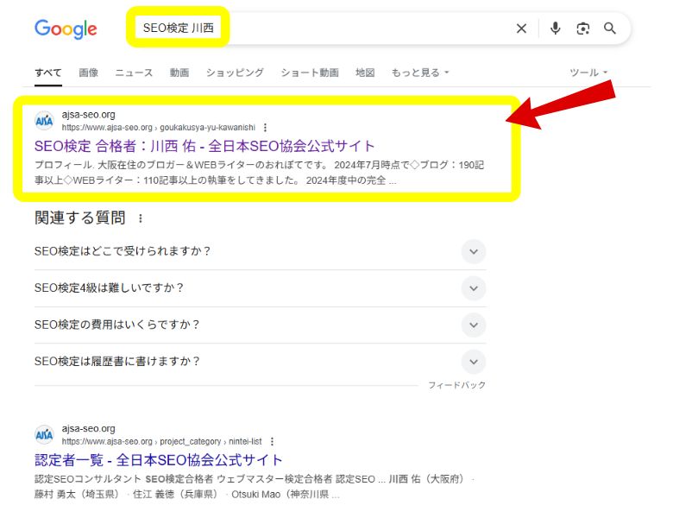Open options menu for goukakusya-yu-kawanishi result

coord(265,128)
